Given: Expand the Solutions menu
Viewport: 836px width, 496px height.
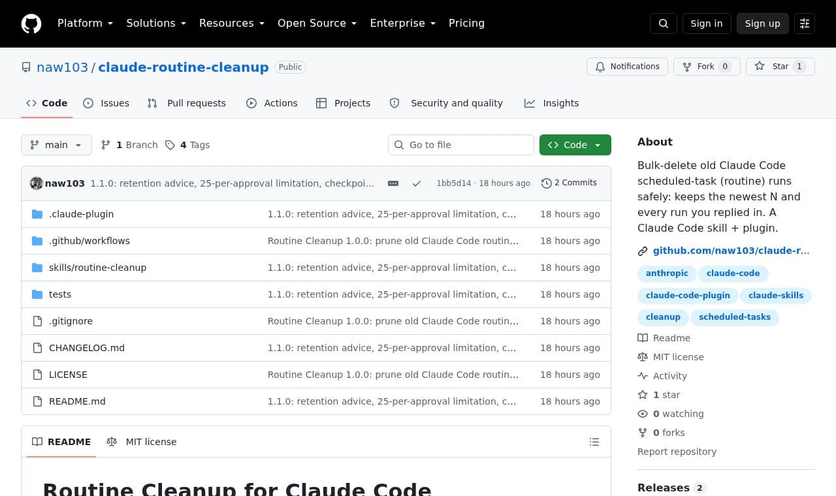Looking at the screenshot, I should (x=156, y=23).
